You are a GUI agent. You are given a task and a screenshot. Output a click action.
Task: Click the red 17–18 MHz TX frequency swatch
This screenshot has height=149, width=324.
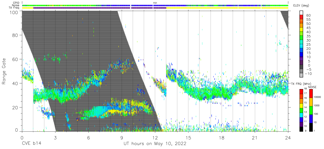pos(301,91)
